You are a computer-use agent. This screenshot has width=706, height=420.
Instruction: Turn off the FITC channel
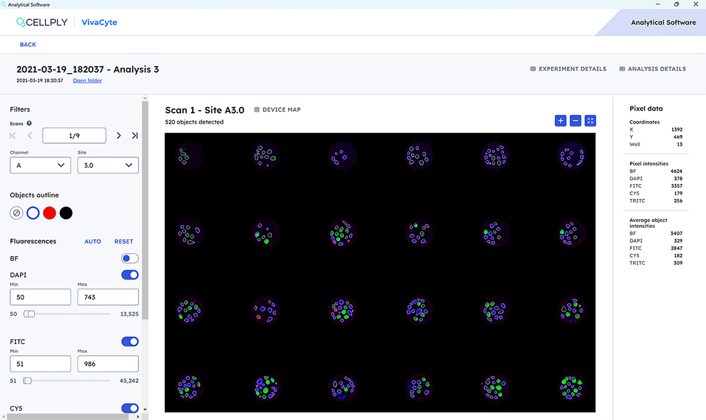click(130, 341)
